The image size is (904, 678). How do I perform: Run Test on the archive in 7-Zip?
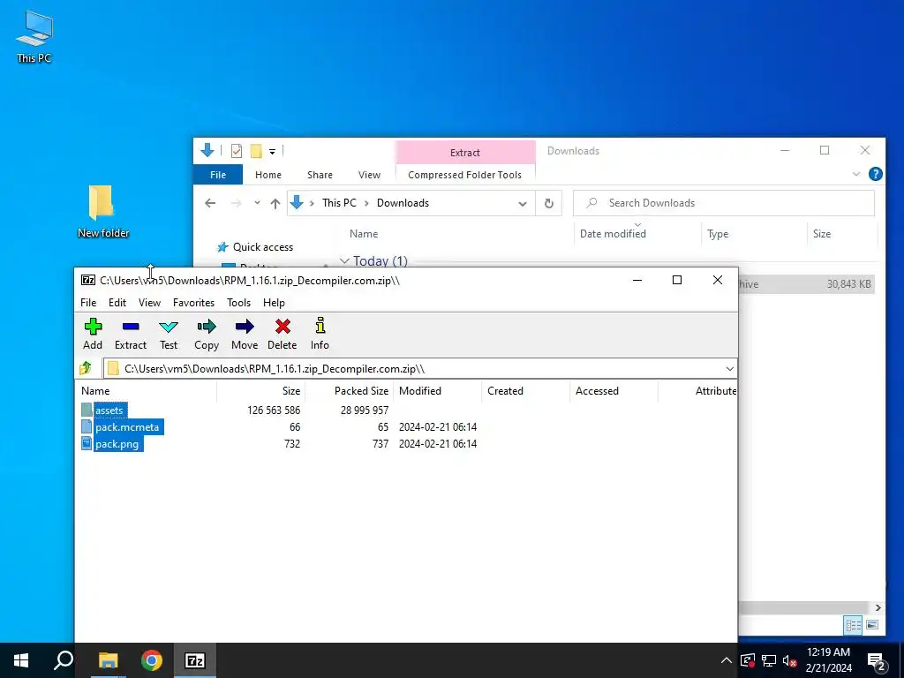click(x=169, y=334)
